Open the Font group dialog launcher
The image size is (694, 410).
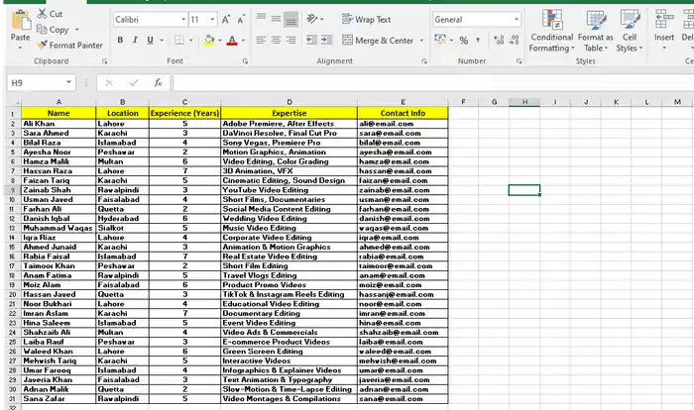click(245, 61)
